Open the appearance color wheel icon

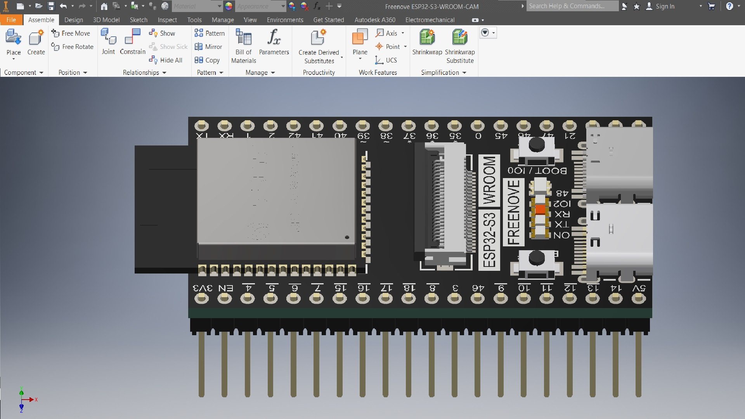click(229, 6)
